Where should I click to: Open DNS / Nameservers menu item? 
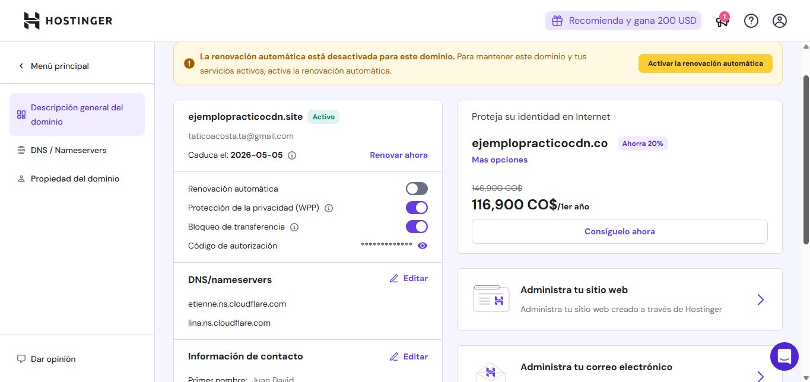pyautogui.click(x=77, y=150)
